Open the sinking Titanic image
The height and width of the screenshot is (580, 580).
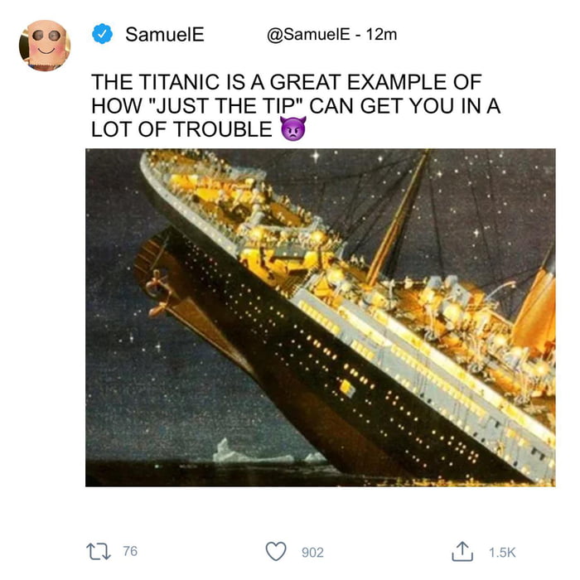pos(320,317)
